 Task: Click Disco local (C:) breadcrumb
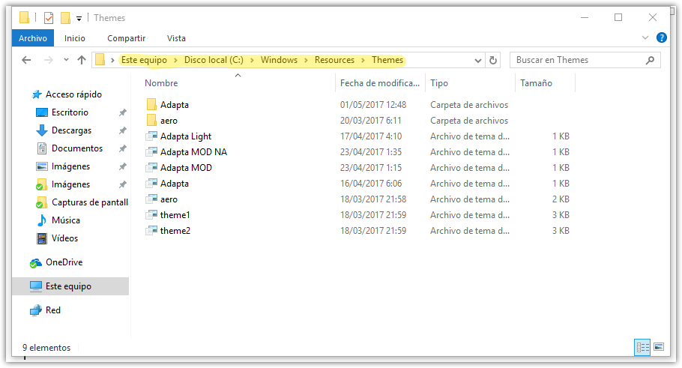point(214,60)
